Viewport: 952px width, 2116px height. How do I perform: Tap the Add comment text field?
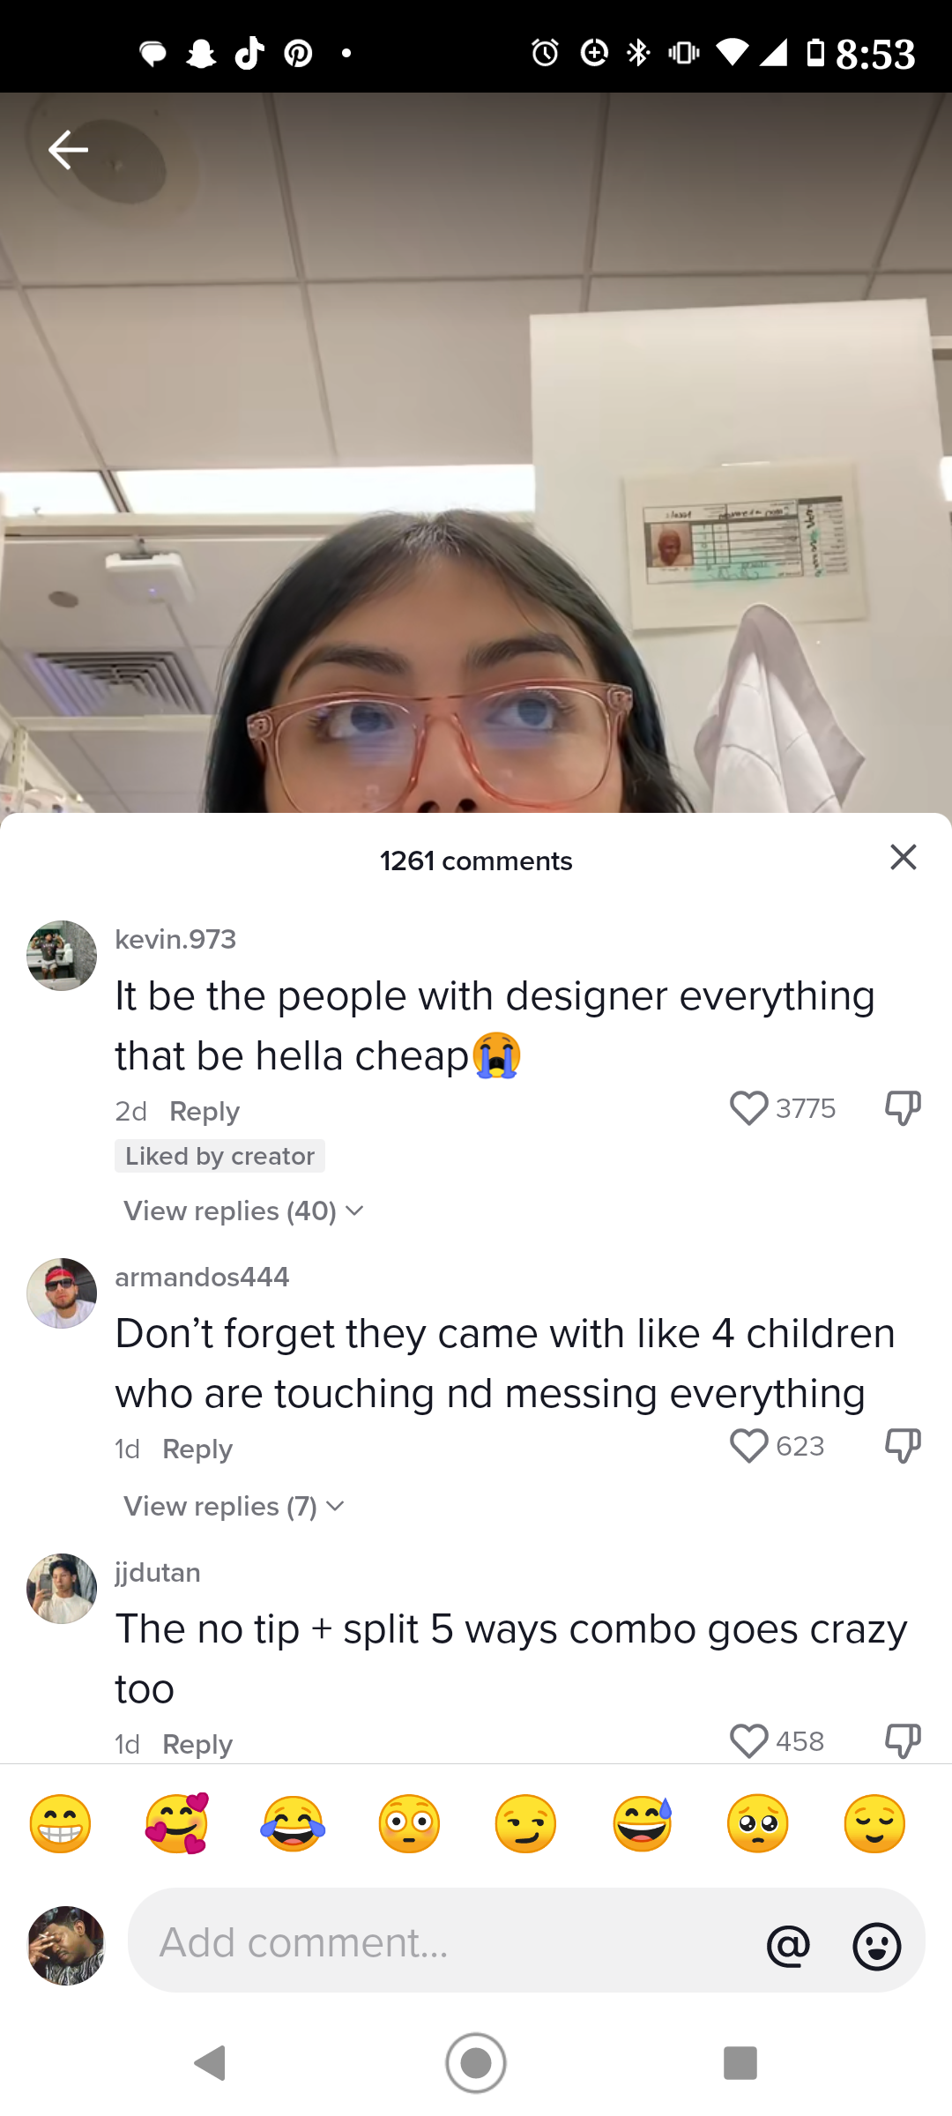441,1942
